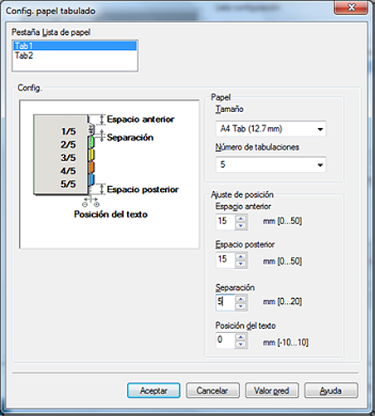The width and height of the screenshot is (375, 416).
Task: Click the Aceptar button
Action: click(153, 390)
